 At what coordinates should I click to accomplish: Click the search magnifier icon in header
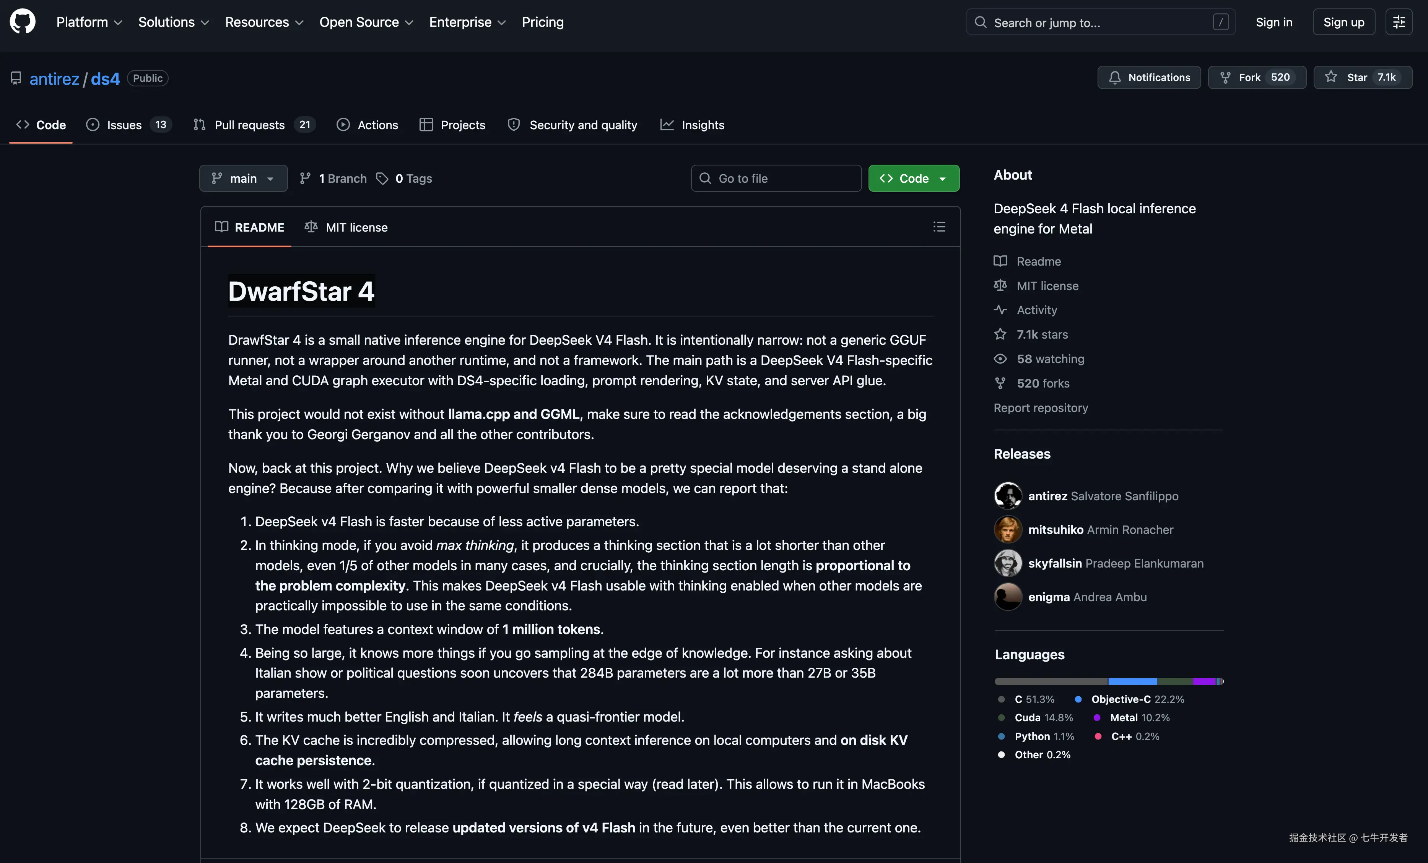(980, 22)
